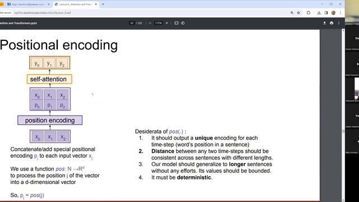Click the 'Desiderata of pos(.)' heading

pyautogui.click(x=160, y=131)
